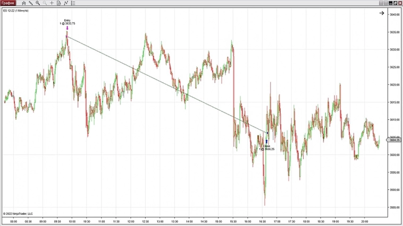403x226 pixels.
Task: Click the 3615,00 price axis label
Action: coord(394,102)
